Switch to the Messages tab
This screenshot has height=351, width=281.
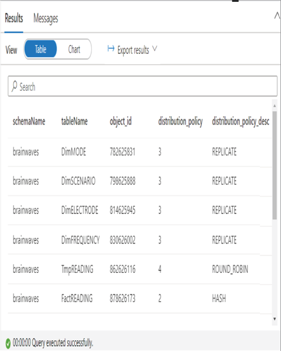46,18
